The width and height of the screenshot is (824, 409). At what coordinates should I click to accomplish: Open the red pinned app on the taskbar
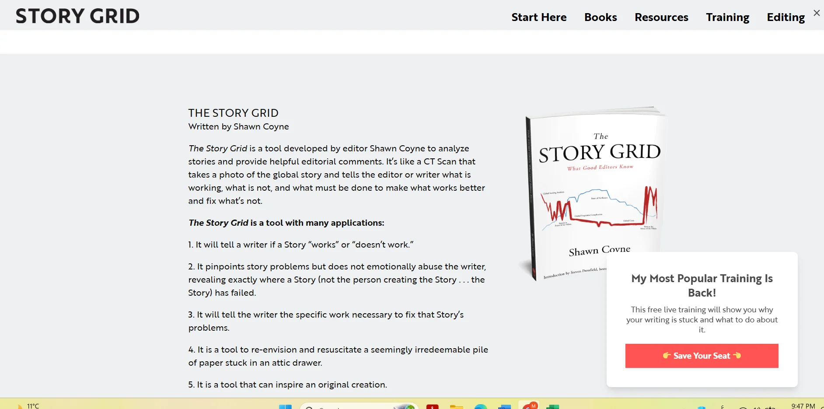(433, 406)
